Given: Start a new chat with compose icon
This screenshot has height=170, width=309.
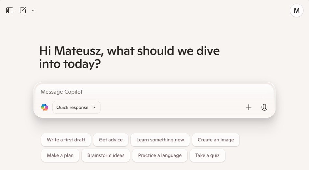Looking at the screenshot, I should point(23,10).
